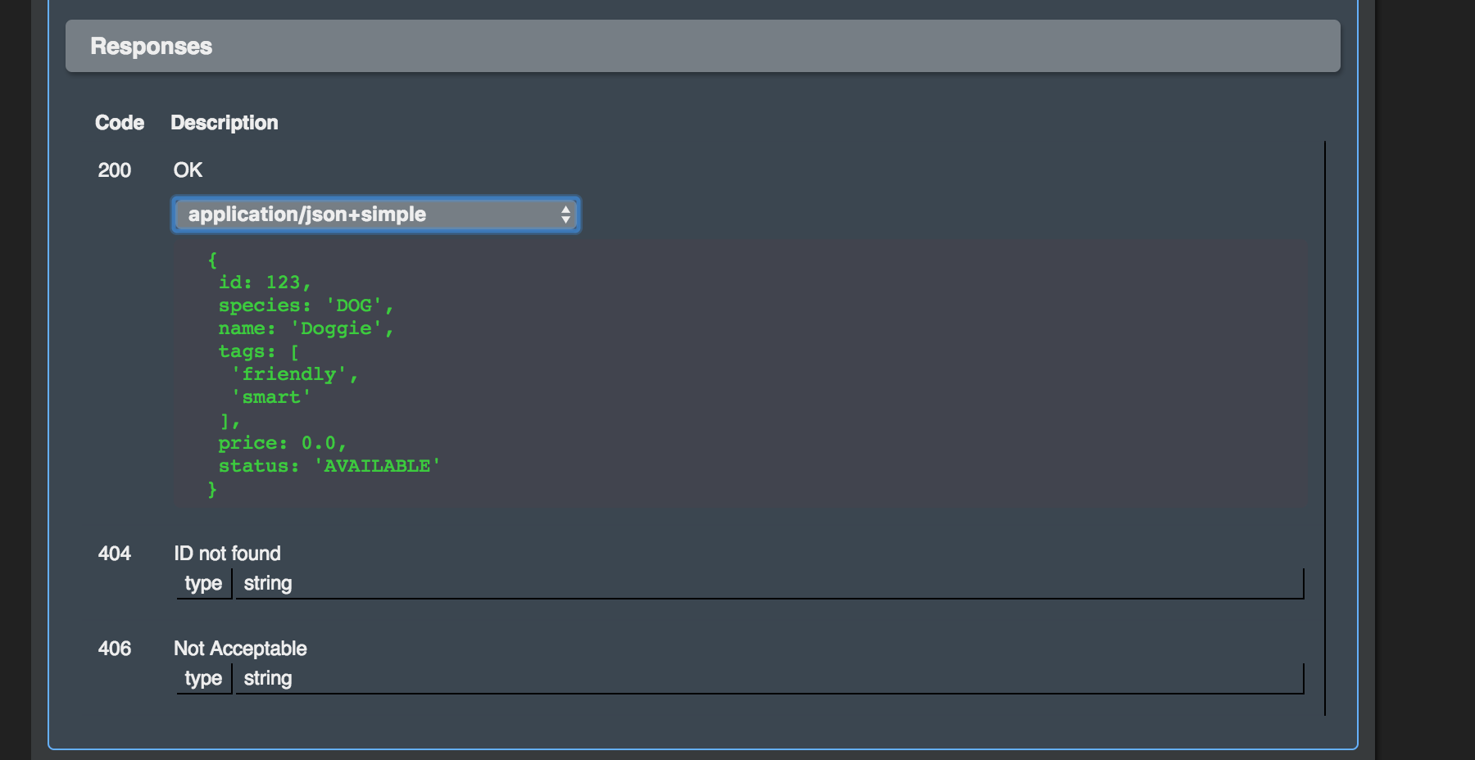This screenshot has height=760, width=1475.
Task: Click the Description column header
Action: click(224, 123)
